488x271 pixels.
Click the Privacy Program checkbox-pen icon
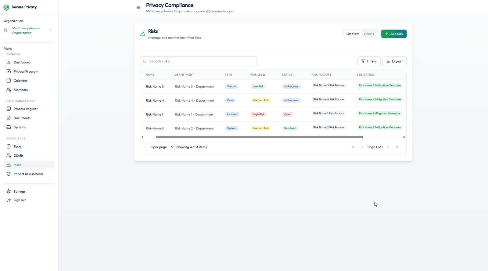[x=9, y=71]
